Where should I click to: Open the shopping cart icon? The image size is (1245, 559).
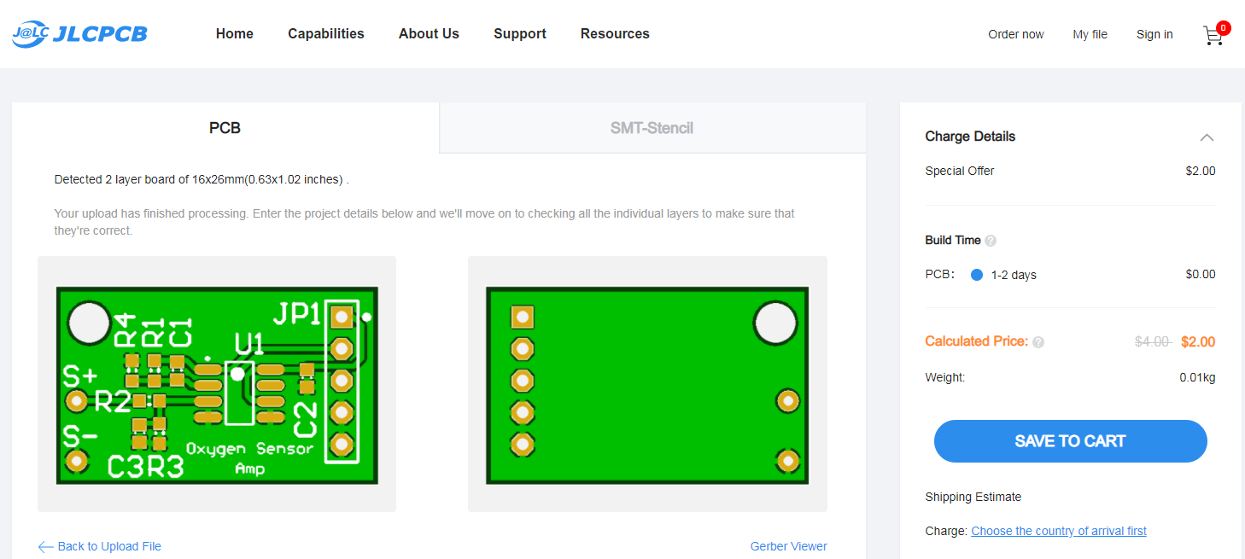coord(1213,36)
